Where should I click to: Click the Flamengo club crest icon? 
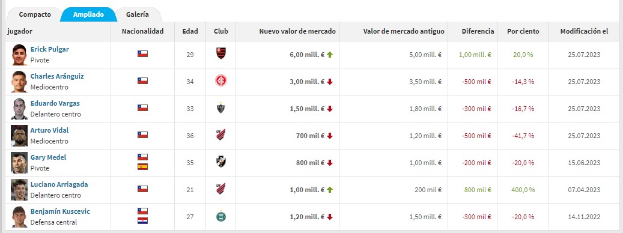221,53
